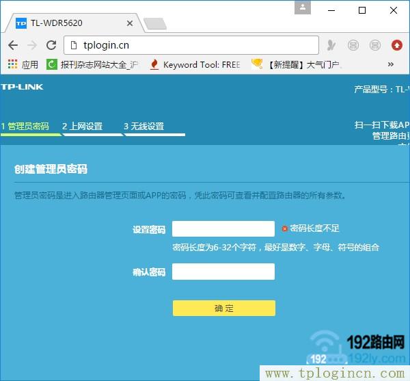Screen dimensions: 410x381
Task: Click the red error icon beside 密码长度不足
Action: coord(284,229)
